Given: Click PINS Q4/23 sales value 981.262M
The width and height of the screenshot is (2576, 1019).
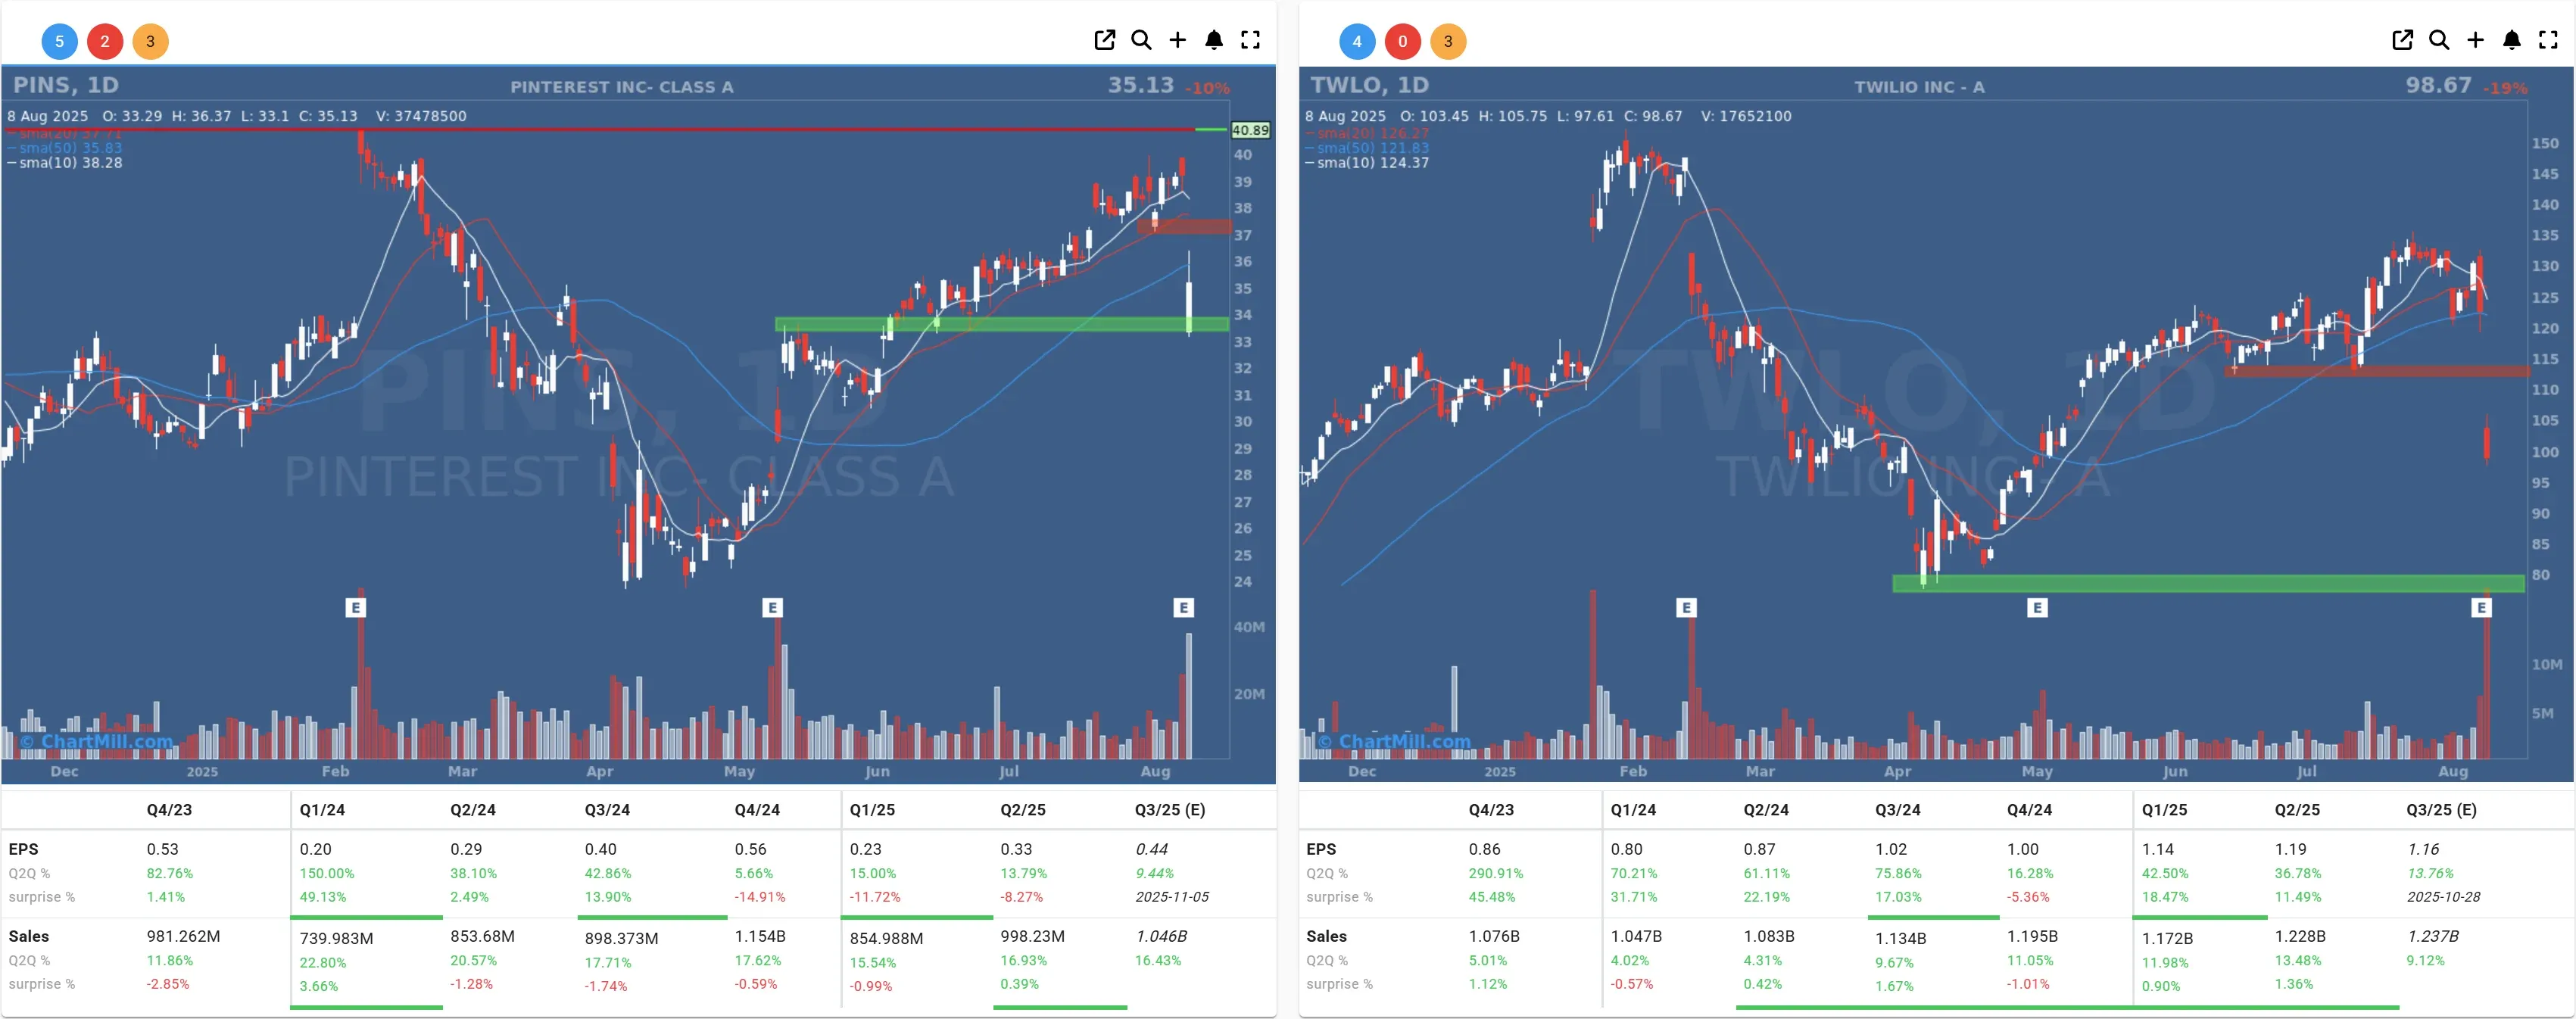Looking at the screenshot, I should coord(183,936).
